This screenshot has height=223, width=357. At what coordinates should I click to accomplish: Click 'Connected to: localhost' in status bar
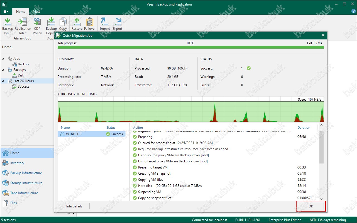[x=209, y=220]
